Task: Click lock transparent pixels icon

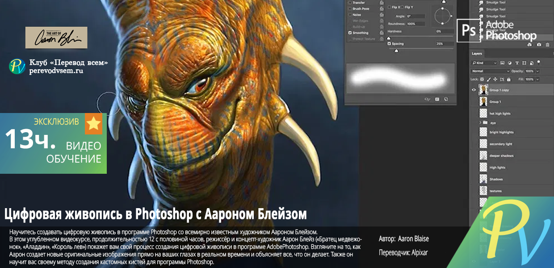Action: point(482,79)
